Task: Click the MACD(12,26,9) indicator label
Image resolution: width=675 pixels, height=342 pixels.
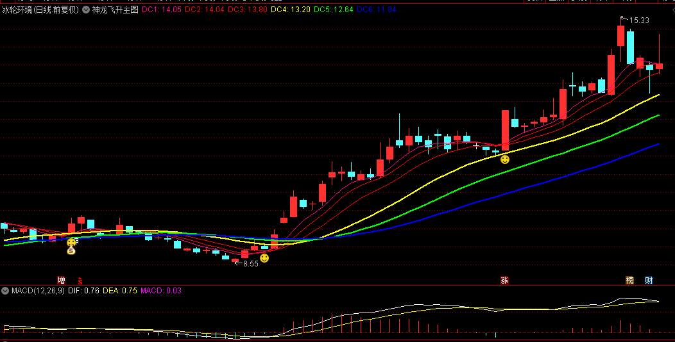Action: [38, 291]
